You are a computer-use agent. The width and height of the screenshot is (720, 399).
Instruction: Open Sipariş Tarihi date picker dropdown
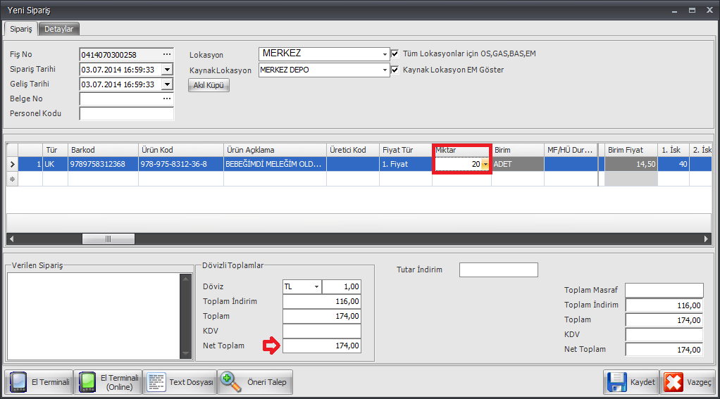[167, 70]
